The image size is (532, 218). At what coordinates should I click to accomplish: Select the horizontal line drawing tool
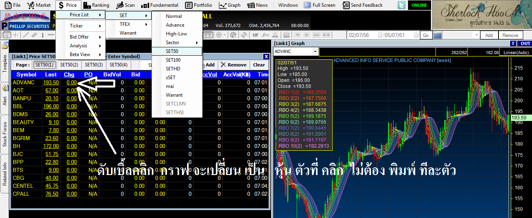[x=51, y=35]
